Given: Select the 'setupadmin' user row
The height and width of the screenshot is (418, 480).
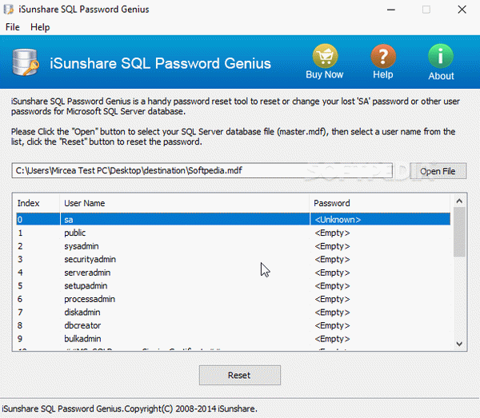Looking at the screenshot, I should (234, 286).
